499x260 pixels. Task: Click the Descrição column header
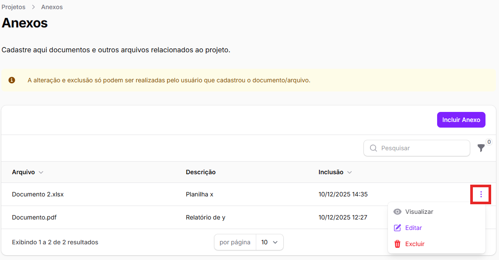click(x=200, y=172)
